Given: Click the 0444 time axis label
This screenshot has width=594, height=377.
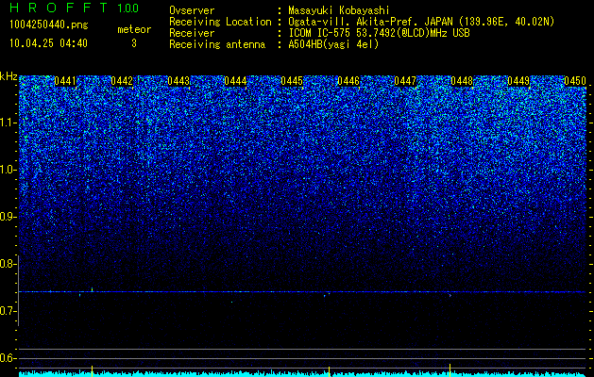Looking at the screenshot, I should [x=235, y=81].
